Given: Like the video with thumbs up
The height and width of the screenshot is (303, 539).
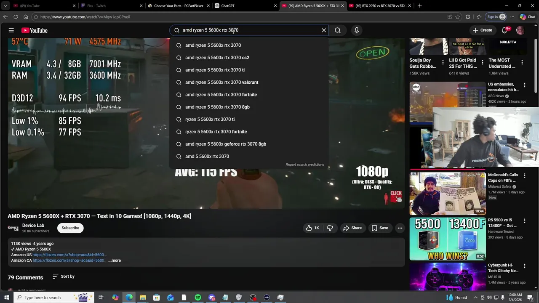Looking at the screenshot, I should (313, 228).
